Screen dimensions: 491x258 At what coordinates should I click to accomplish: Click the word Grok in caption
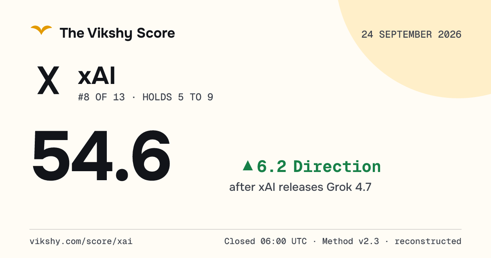(x=340, y=187)
